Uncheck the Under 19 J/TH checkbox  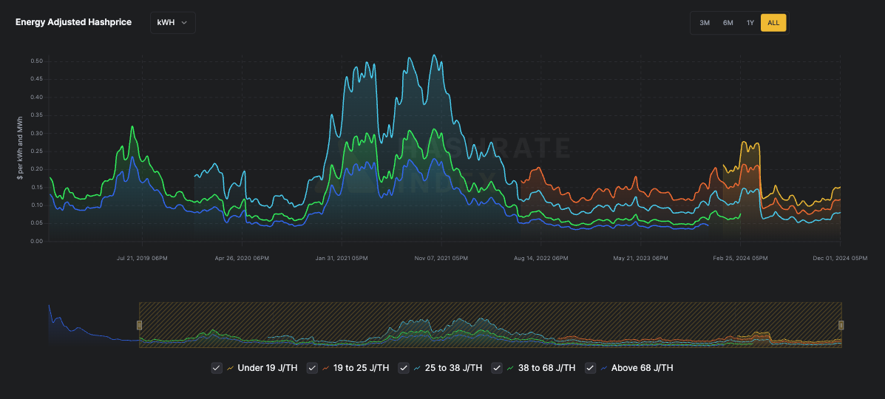pyautogui.click(x=217, y=368)
